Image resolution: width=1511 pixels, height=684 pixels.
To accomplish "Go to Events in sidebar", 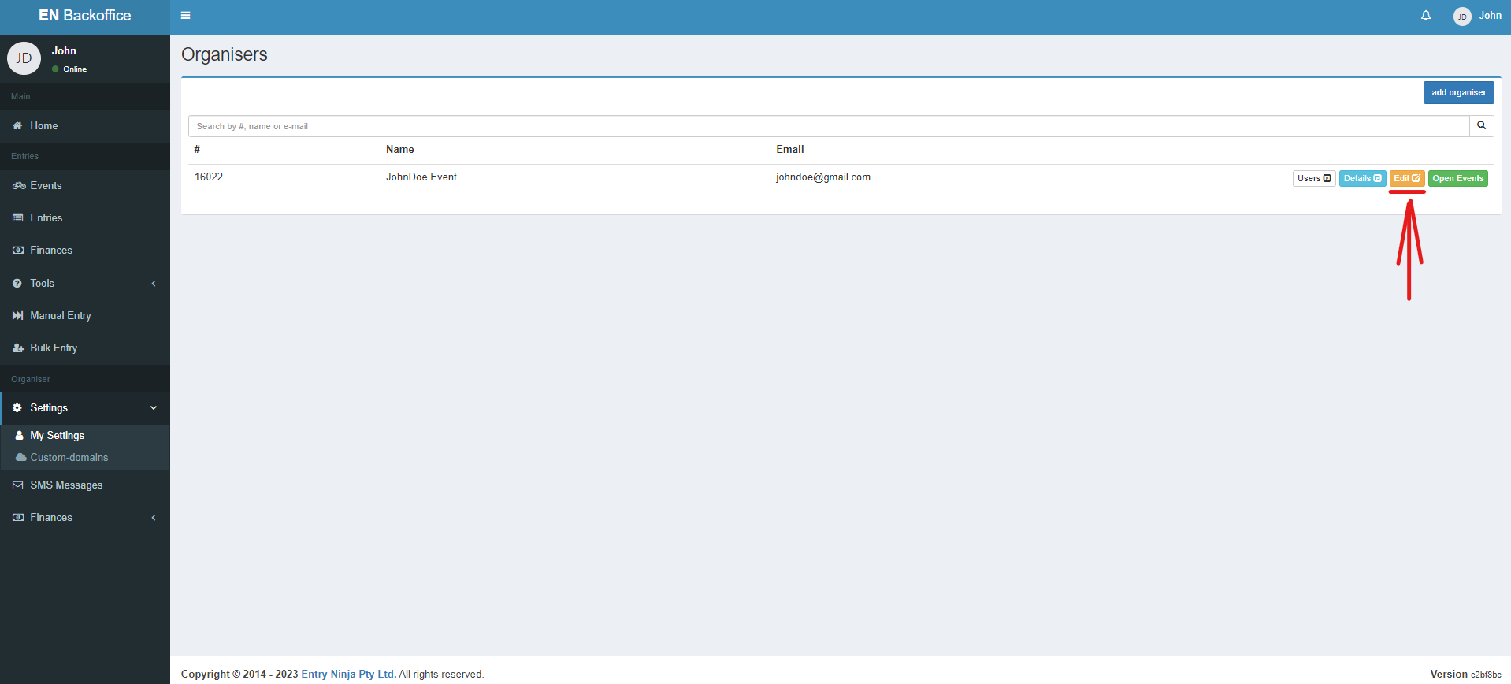I will (85, 186).
